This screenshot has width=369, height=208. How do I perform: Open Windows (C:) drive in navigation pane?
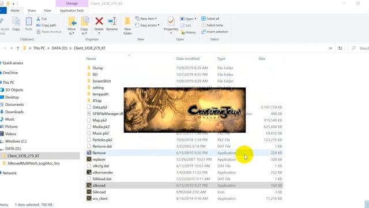[16, 141]
